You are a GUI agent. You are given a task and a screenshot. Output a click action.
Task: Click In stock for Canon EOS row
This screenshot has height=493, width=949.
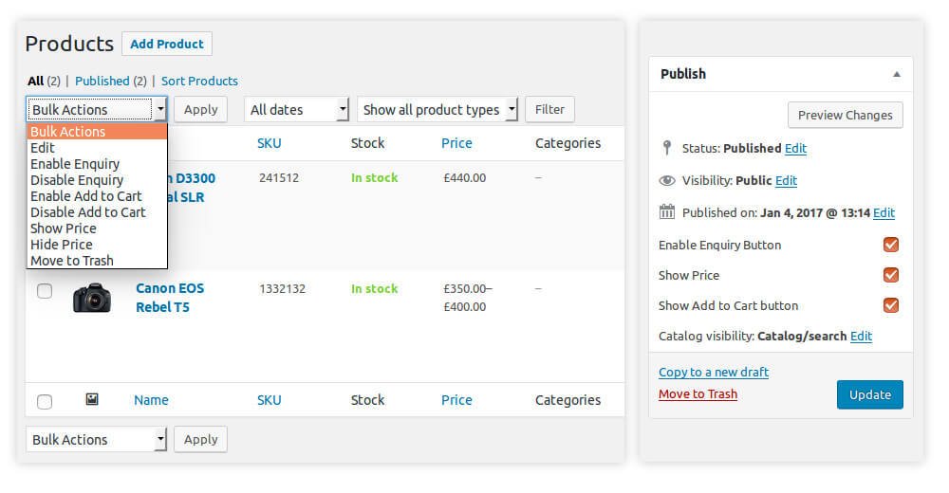point(374,288)
